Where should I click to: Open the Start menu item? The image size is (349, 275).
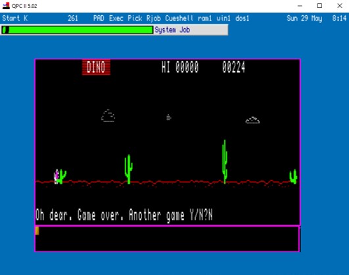(x=11, y=18)
